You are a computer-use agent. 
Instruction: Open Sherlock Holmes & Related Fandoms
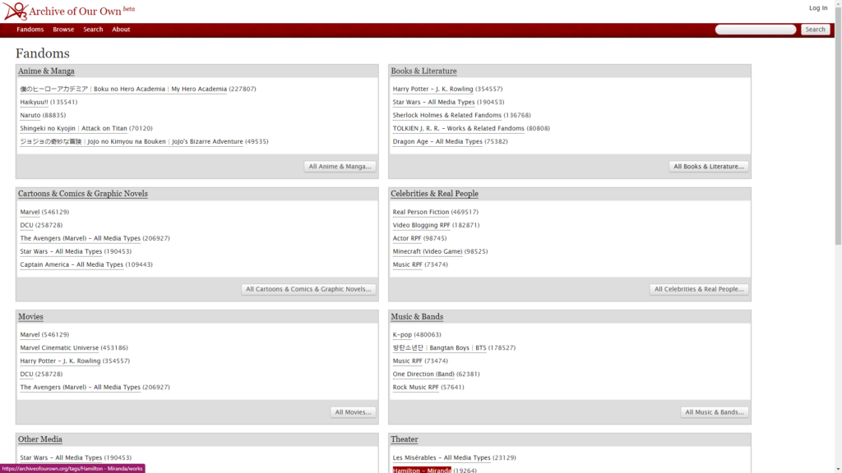(x=446, y=115)
